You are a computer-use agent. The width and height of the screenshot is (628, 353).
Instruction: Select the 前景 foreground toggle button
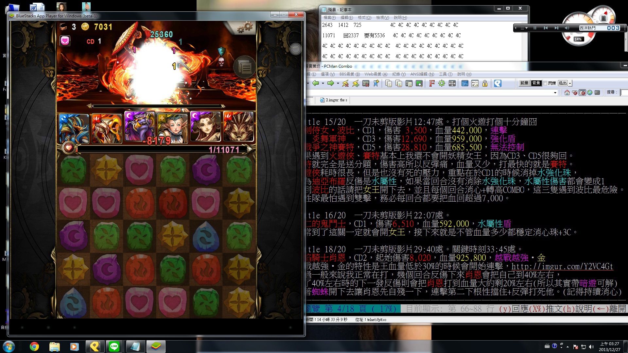524,83
